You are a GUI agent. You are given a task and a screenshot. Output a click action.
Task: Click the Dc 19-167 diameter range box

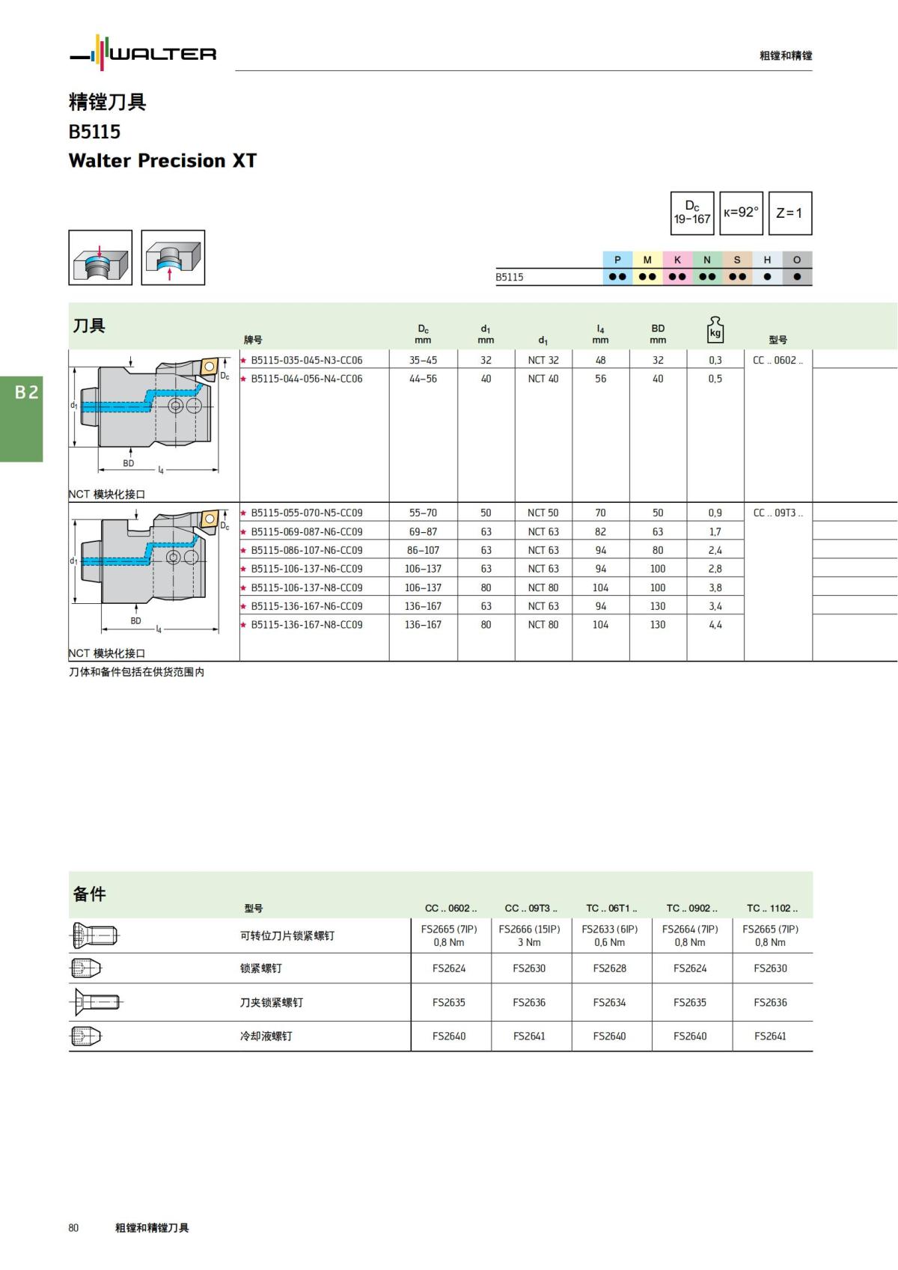pos(691,213)
